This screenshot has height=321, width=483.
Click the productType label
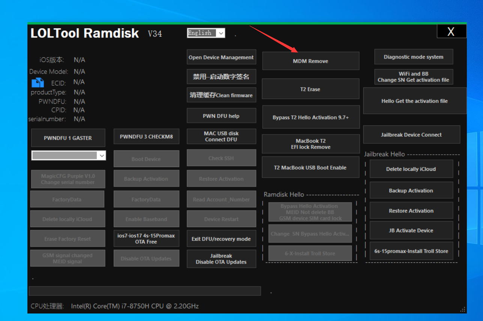[x=48, y=92]
